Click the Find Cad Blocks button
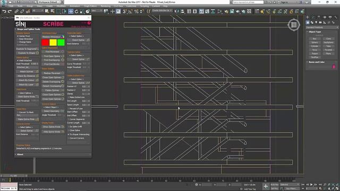 pyautogui.click(x=53, y=64)
